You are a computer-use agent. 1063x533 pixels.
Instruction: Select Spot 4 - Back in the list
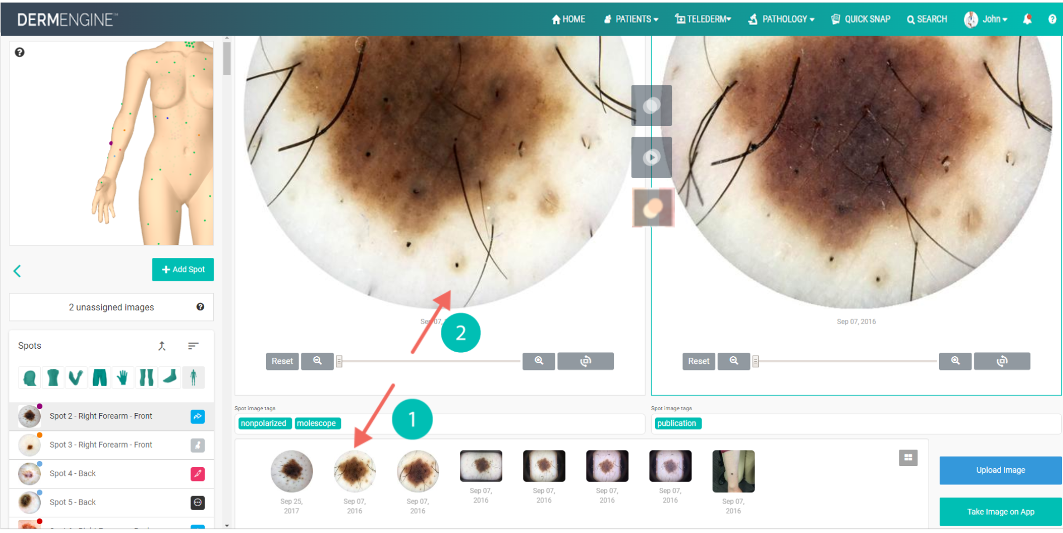tap(112, 474)
